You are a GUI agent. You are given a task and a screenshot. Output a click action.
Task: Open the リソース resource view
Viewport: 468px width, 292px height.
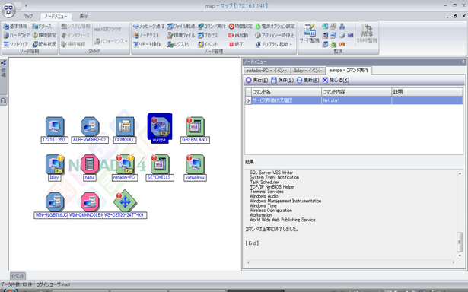point(42,27)
